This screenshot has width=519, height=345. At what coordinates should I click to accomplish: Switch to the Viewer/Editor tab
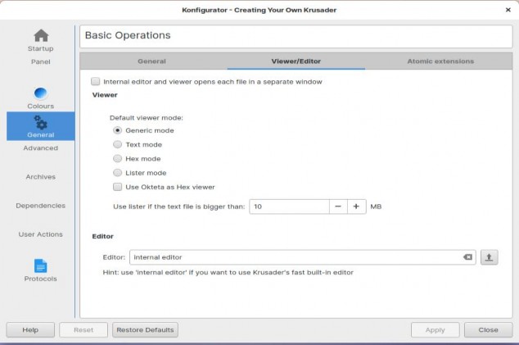(x=296, y=61)
